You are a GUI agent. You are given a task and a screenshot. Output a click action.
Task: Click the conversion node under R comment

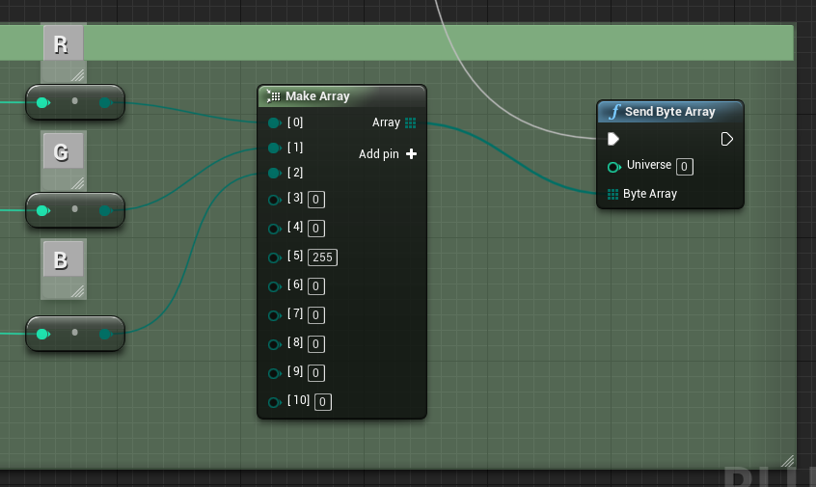75,102
